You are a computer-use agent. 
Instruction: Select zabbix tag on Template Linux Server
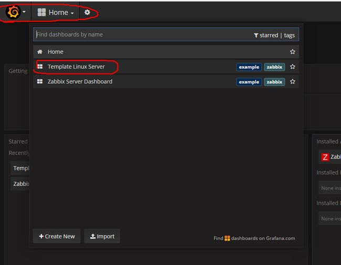(x=274, y=67)
